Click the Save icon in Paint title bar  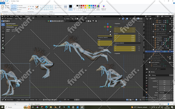click(4, 1)
